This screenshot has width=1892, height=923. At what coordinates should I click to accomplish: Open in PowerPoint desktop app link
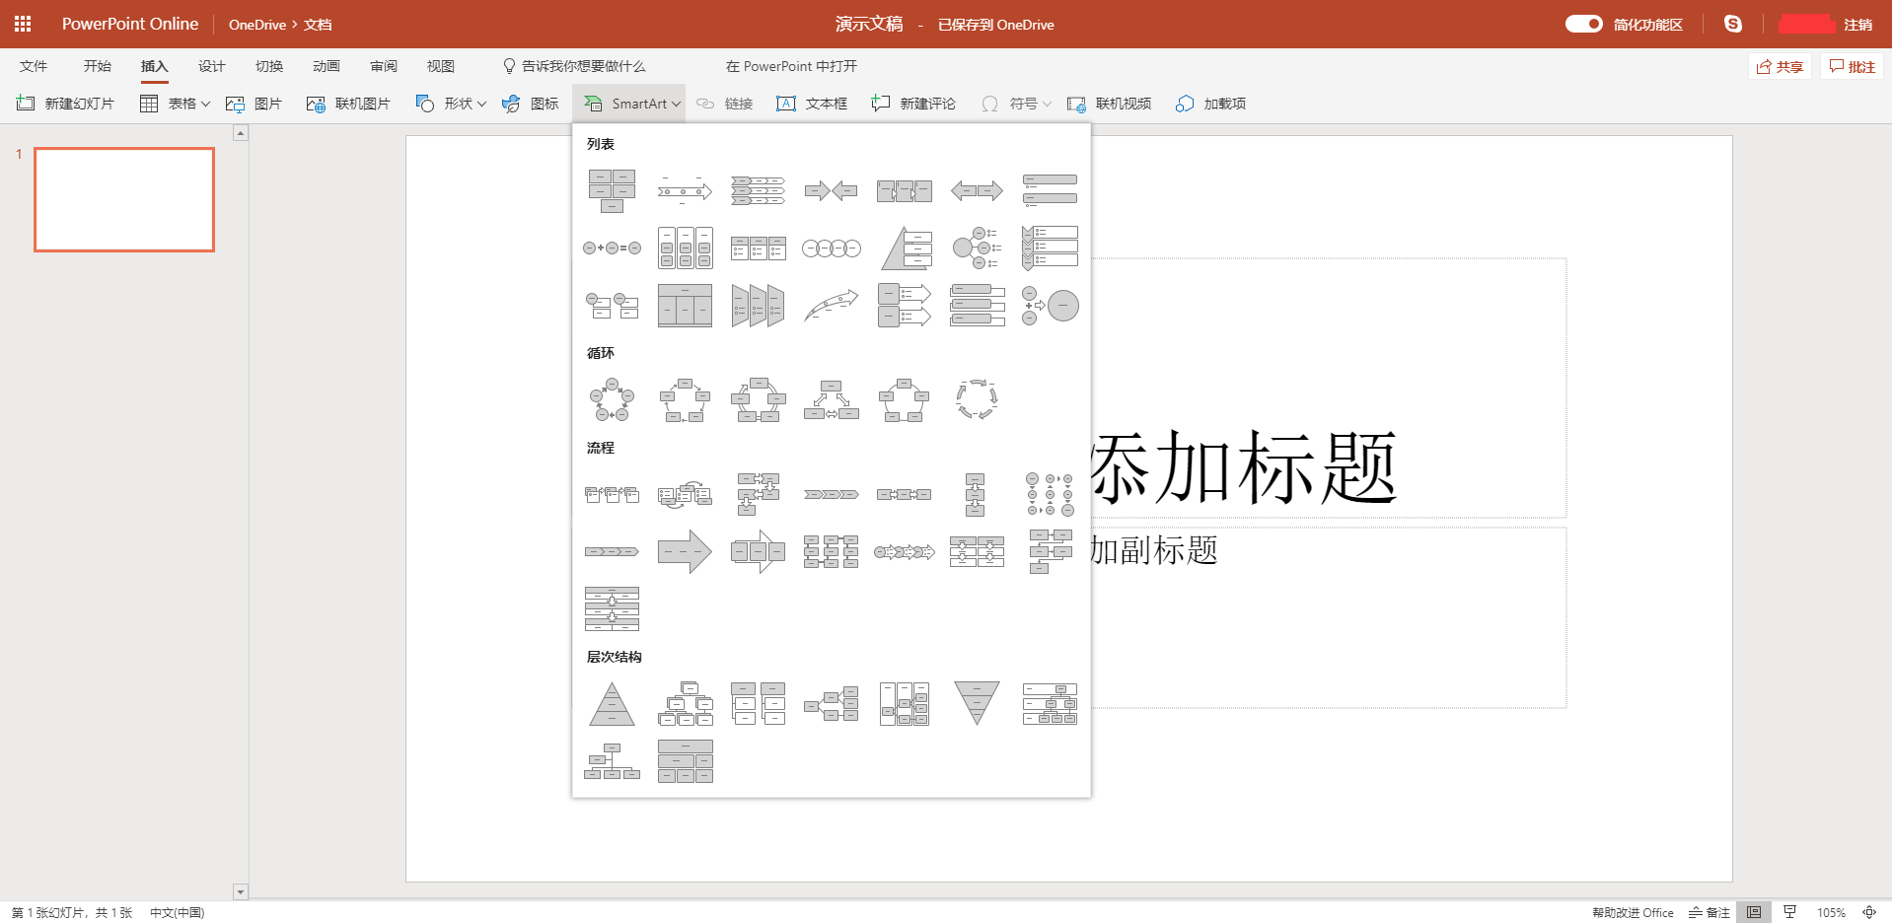coord(791,66)
